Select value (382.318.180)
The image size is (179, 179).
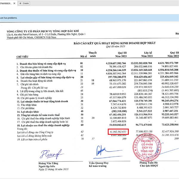tap(119, 111)
